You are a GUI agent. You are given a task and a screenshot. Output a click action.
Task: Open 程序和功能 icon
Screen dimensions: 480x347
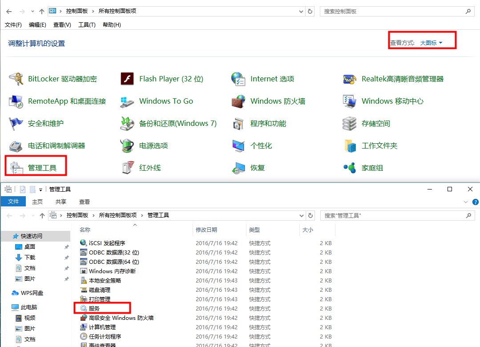click(x=238, y=124)
